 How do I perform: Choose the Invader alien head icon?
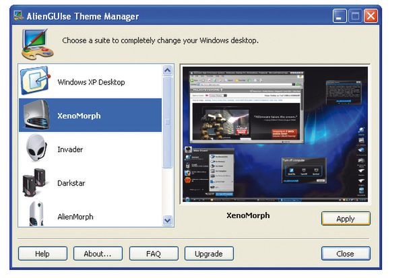pos(36,147)
